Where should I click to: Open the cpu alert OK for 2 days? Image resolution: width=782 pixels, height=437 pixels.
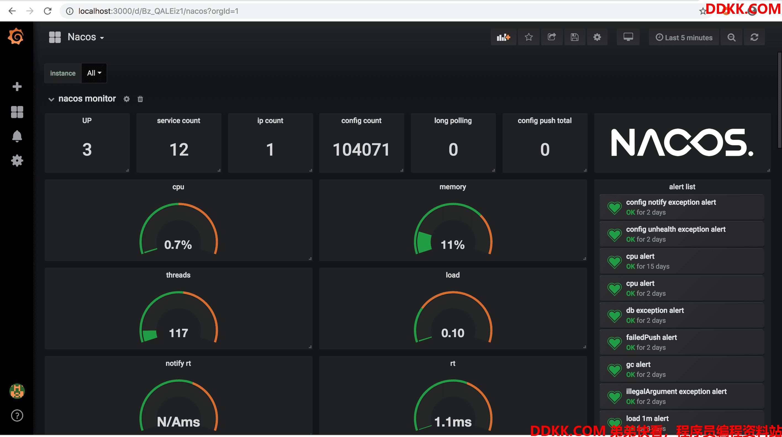682,288
